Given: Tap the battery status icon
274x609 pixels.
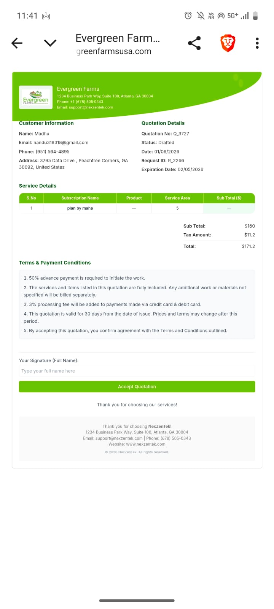Looking at the screenshot, I should 255,16.
